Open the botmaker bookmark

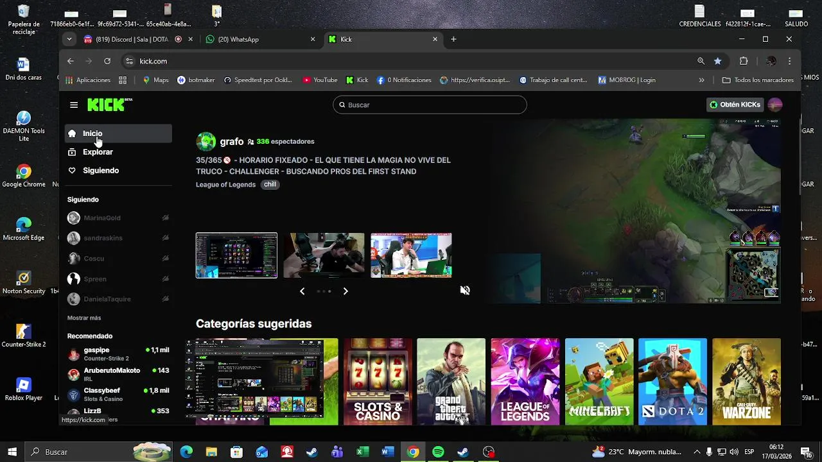[x=196, y=80]
